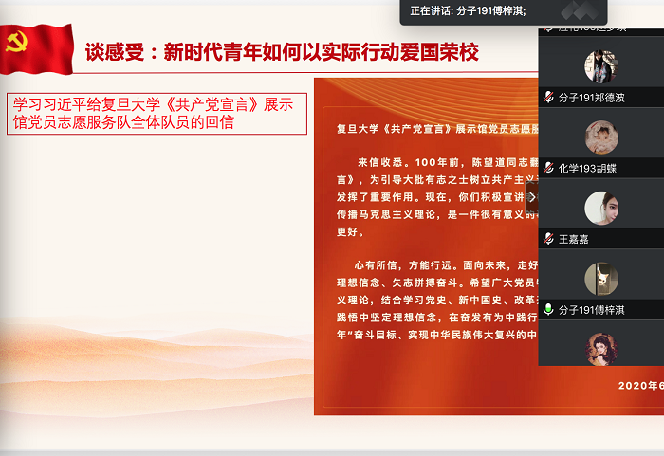The height and width of the screenshot is (456, 664).
Task: Click the slide title 谈感受：新时代青年如何以实际行动爱国荣校
Action: pos(282,52)
